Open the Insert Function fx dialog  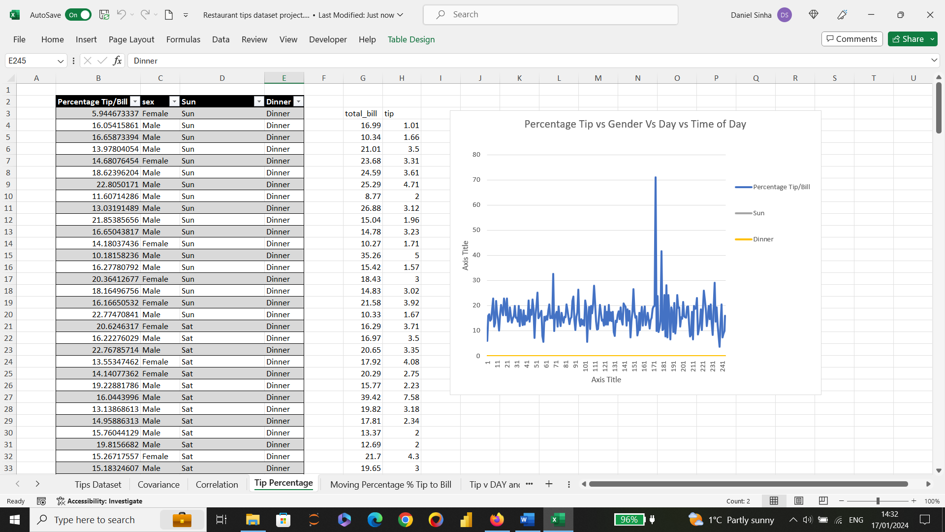117,60
